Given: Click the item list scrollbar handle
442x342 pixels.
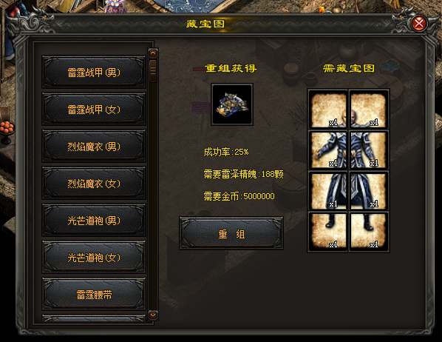Looking at the screenshot, I should 153,70.
